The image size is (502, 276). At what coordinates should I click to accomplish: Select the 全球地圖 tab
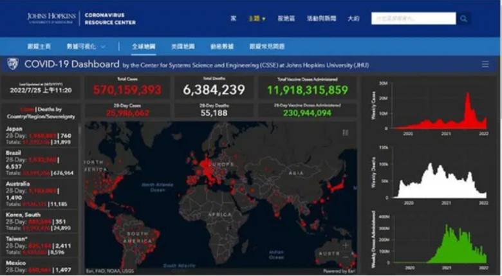144,46
